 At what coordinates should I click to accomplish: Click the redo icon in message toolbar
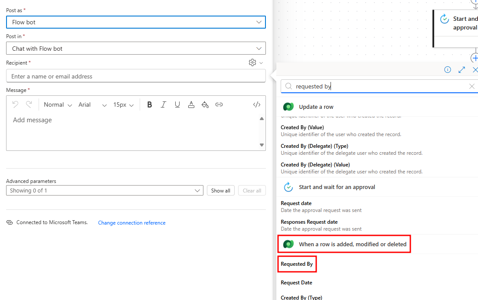pos(29,104)
